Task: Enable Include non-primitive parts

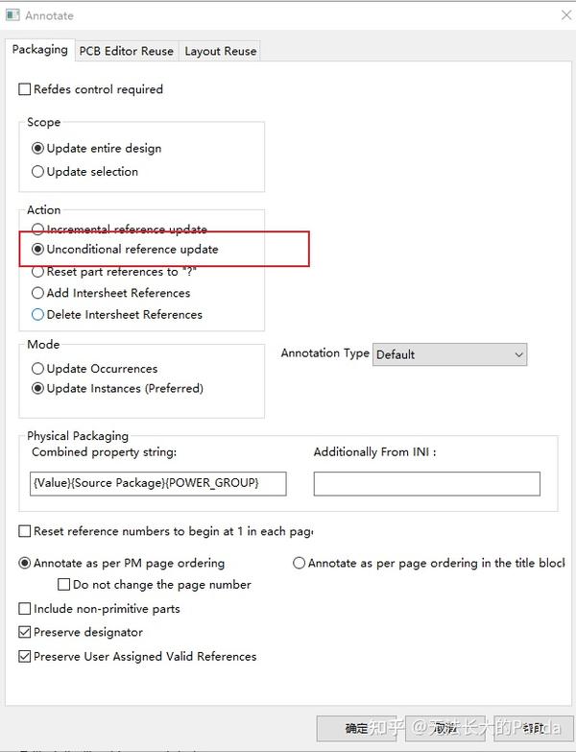Action: (26, 609)
